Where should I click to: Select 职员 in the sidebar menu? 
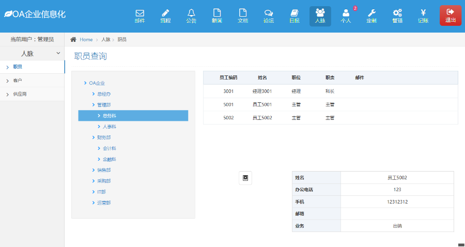(x=33, y=67)
